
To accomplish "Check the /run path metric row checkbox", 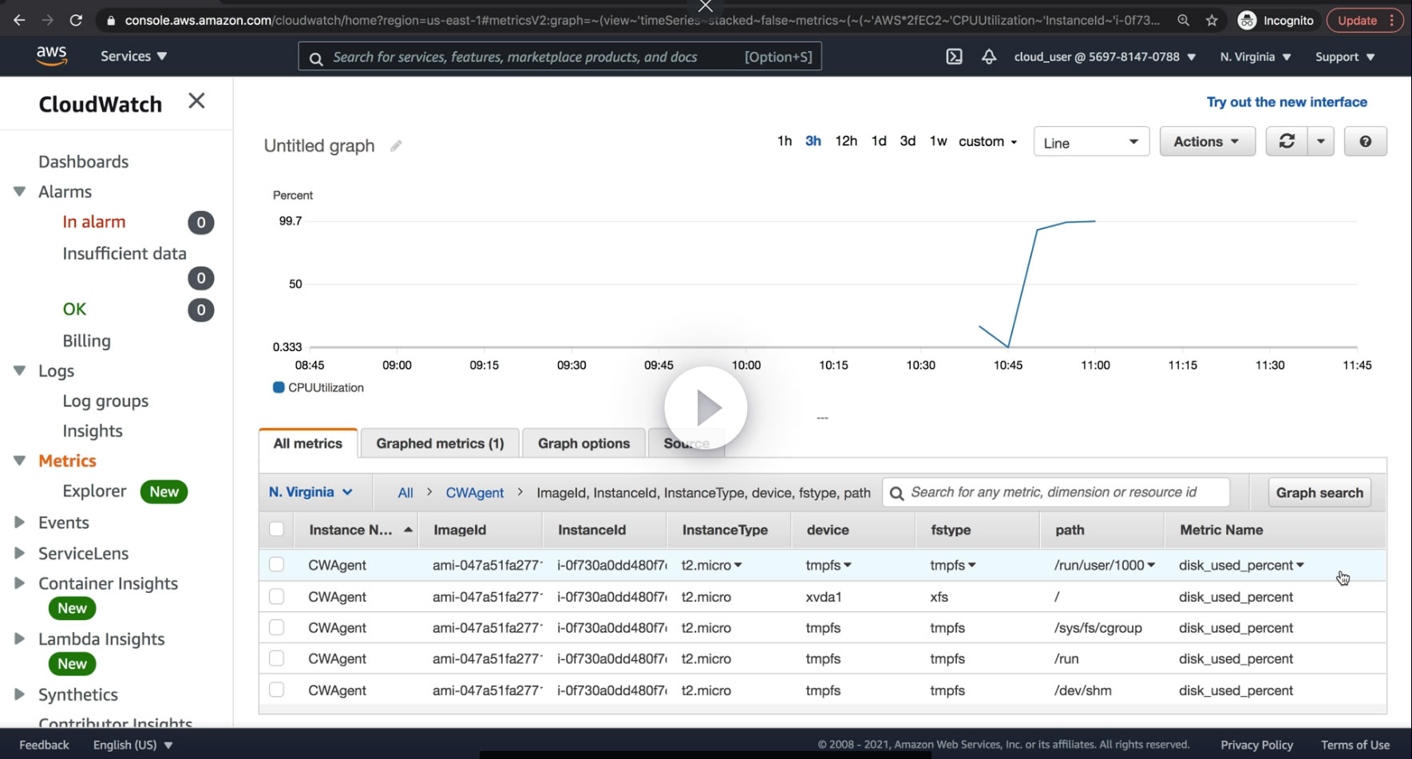I will [x=277, y=659].
